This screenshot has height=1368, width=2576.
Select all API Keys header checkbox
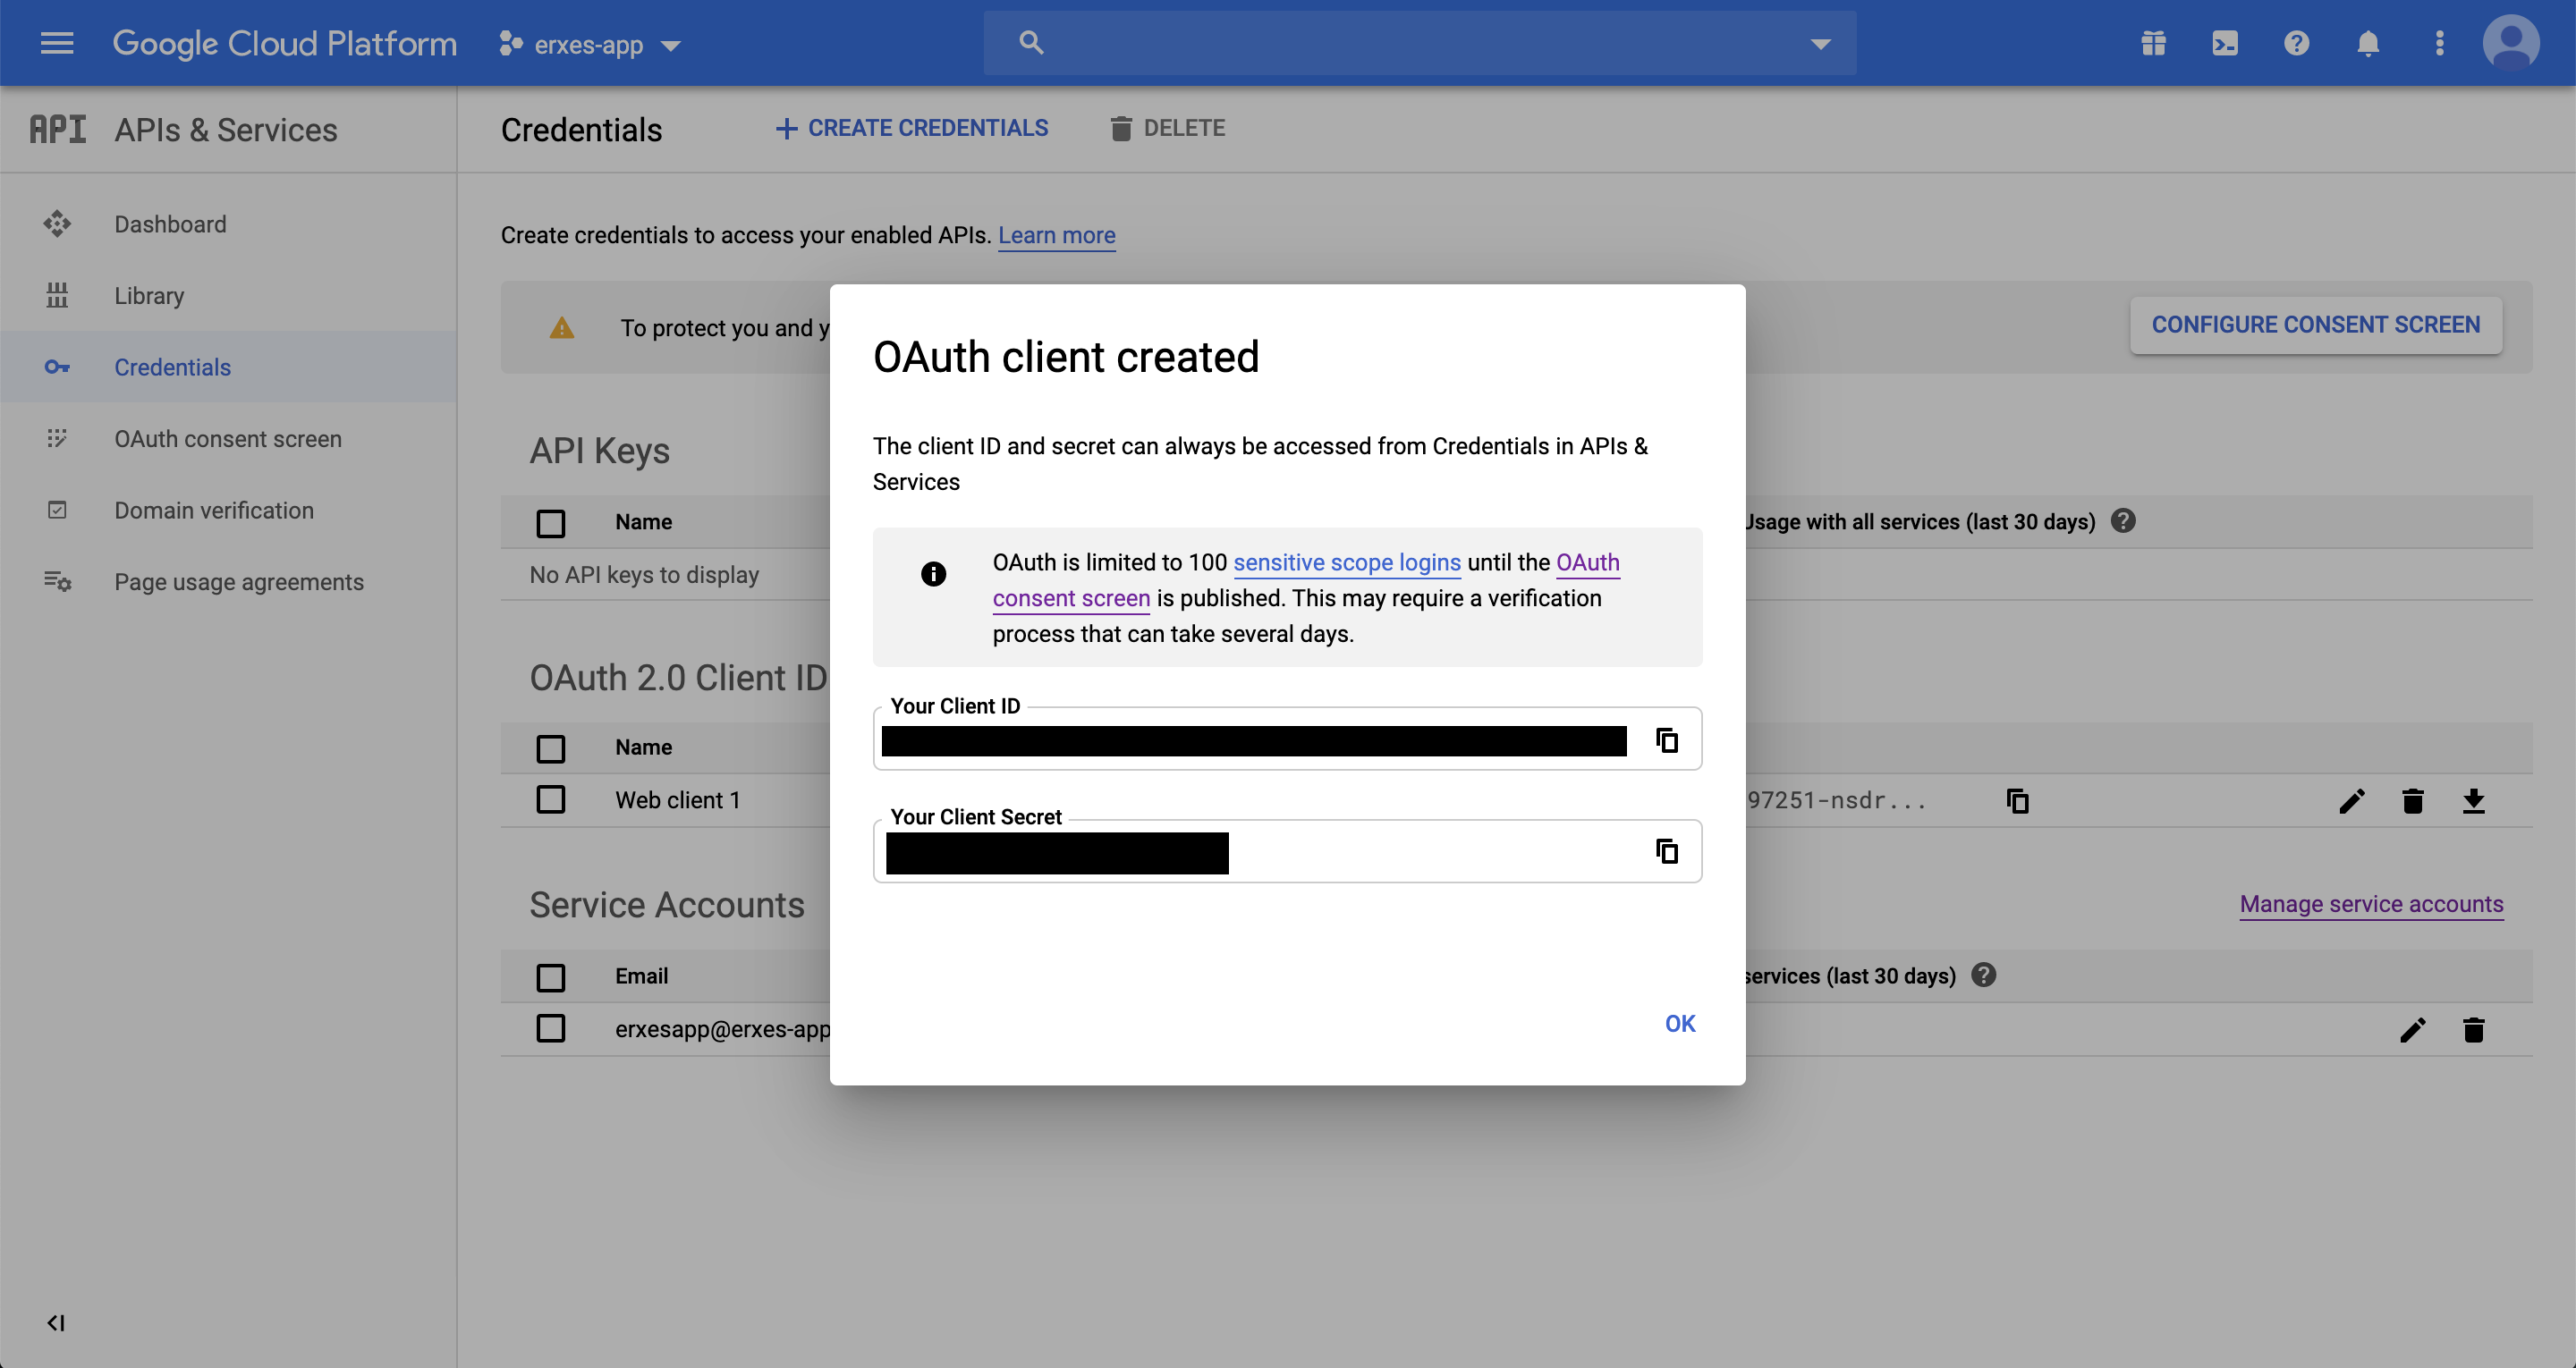(551, 523)
